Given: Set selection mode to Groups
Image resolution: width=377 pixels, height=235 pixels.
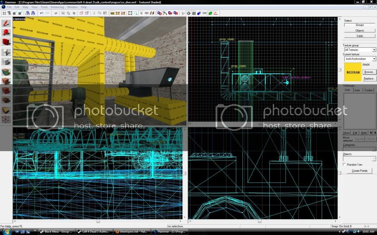Looking at the screenshot, I should [x=359, y=25].
